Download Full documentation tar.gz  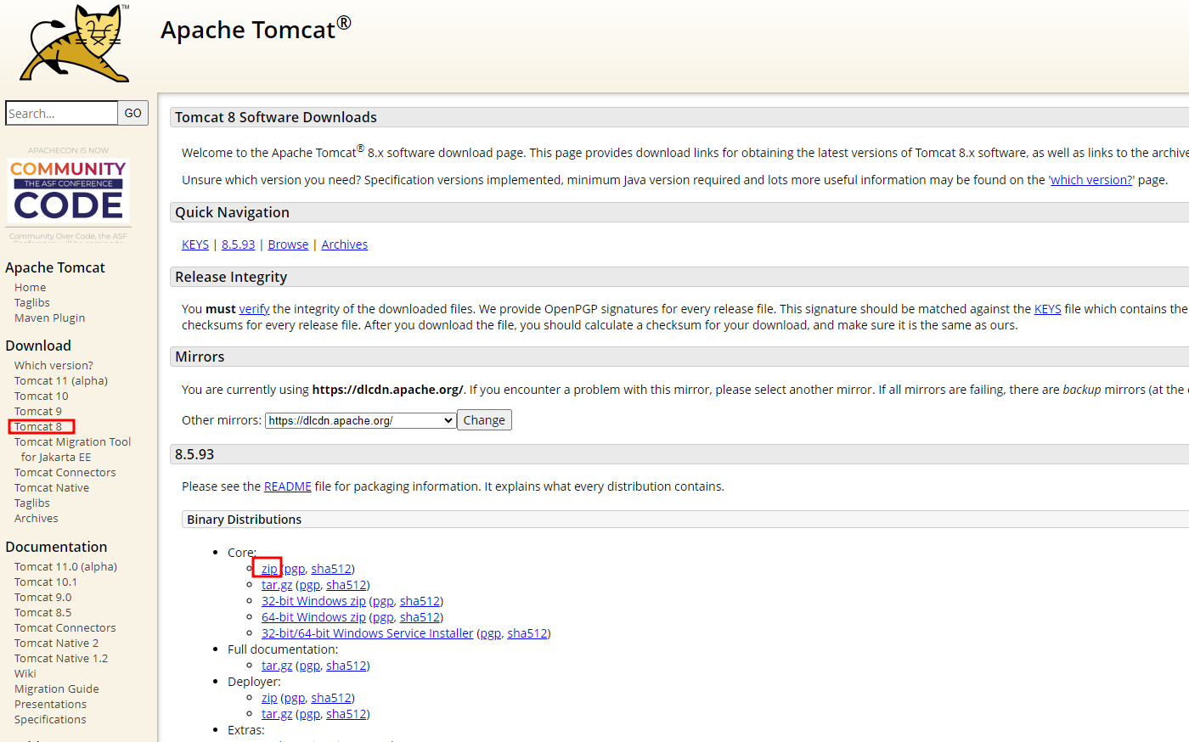(x=277, y=666)
